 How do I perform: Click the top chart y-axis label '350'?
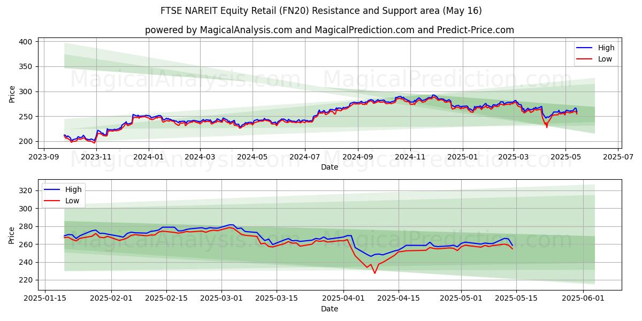coord(27,67)
